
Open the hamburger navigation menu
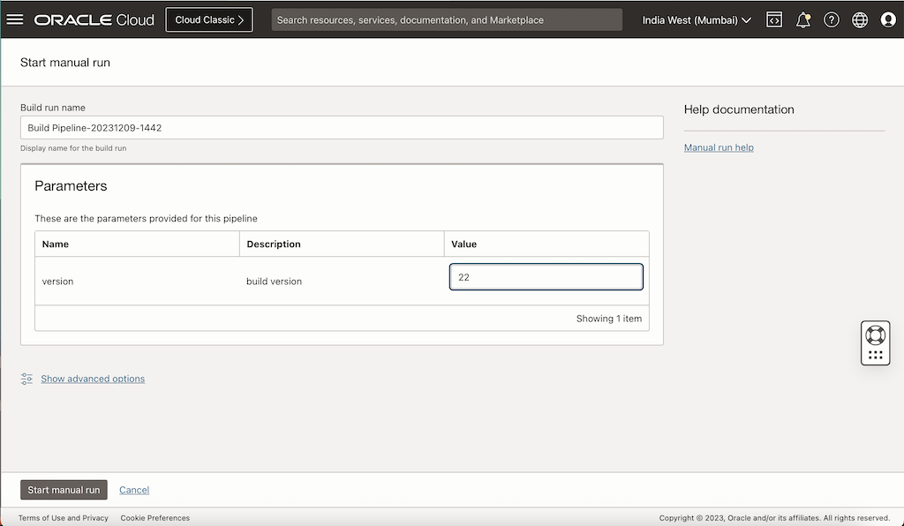(15, 19)
